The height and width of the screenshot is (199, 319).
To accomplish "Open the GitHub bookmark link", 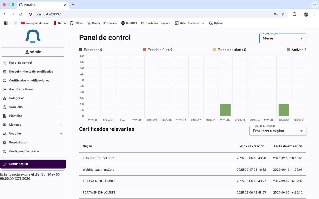I will coord(77,23).
